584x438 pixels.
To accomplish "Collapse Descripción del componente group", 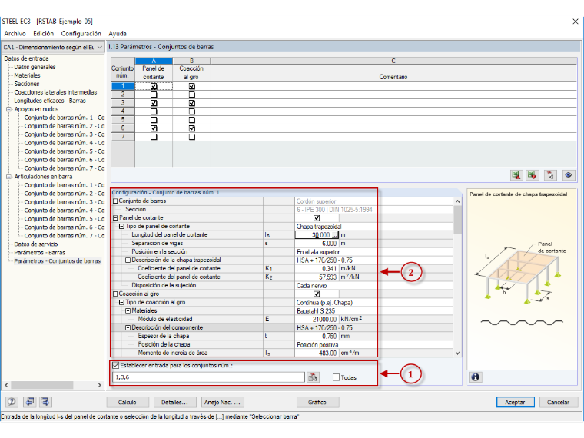I will click(x=128, y=328).
